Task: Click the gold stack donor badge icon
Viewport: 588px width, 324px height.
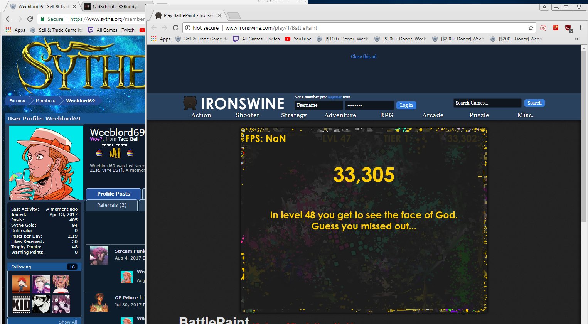Action: point(115,153)
